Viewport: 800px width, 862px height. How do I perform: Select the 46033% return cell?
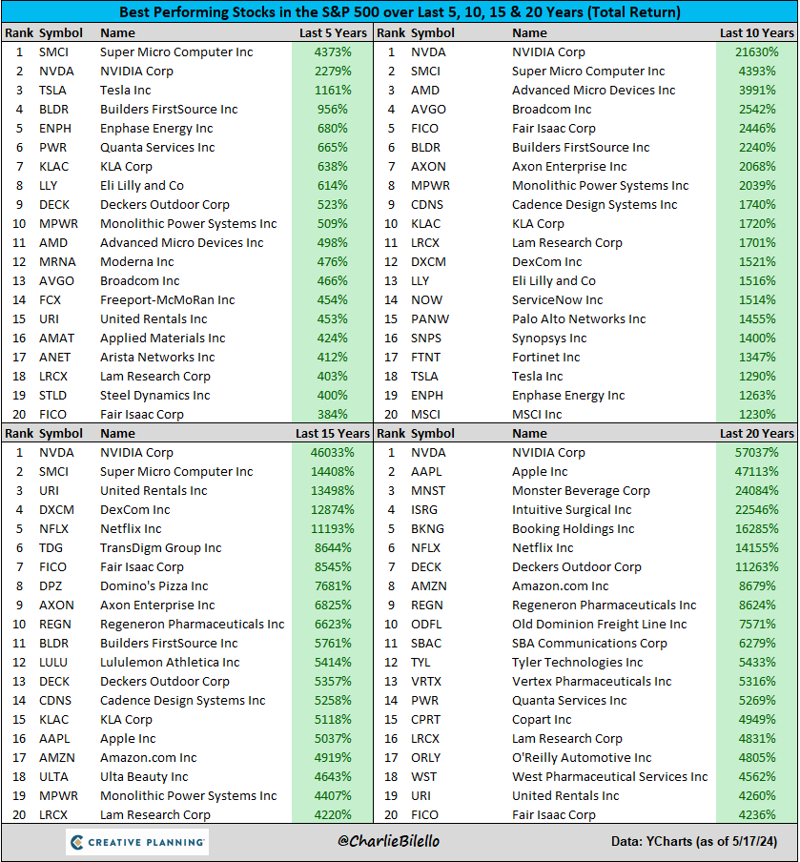pyautogui.click(x=333, y=452)
